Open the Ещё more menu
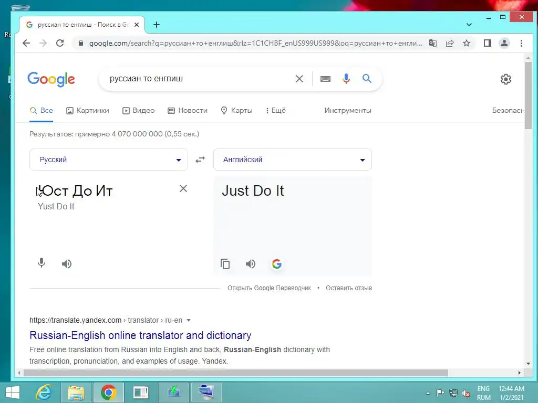 coord(275,110)
